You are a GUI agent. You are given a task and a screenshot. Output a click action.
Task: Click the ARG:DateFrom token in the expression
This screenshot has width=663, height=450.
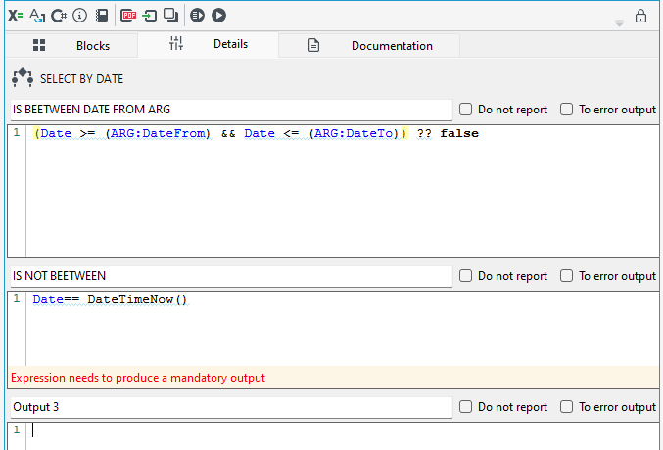[x=158, y=133]
